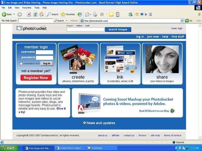Screen dimensions: 202x151
Task: Open the Favorites star toolbar button
Action: pos(68,14)
